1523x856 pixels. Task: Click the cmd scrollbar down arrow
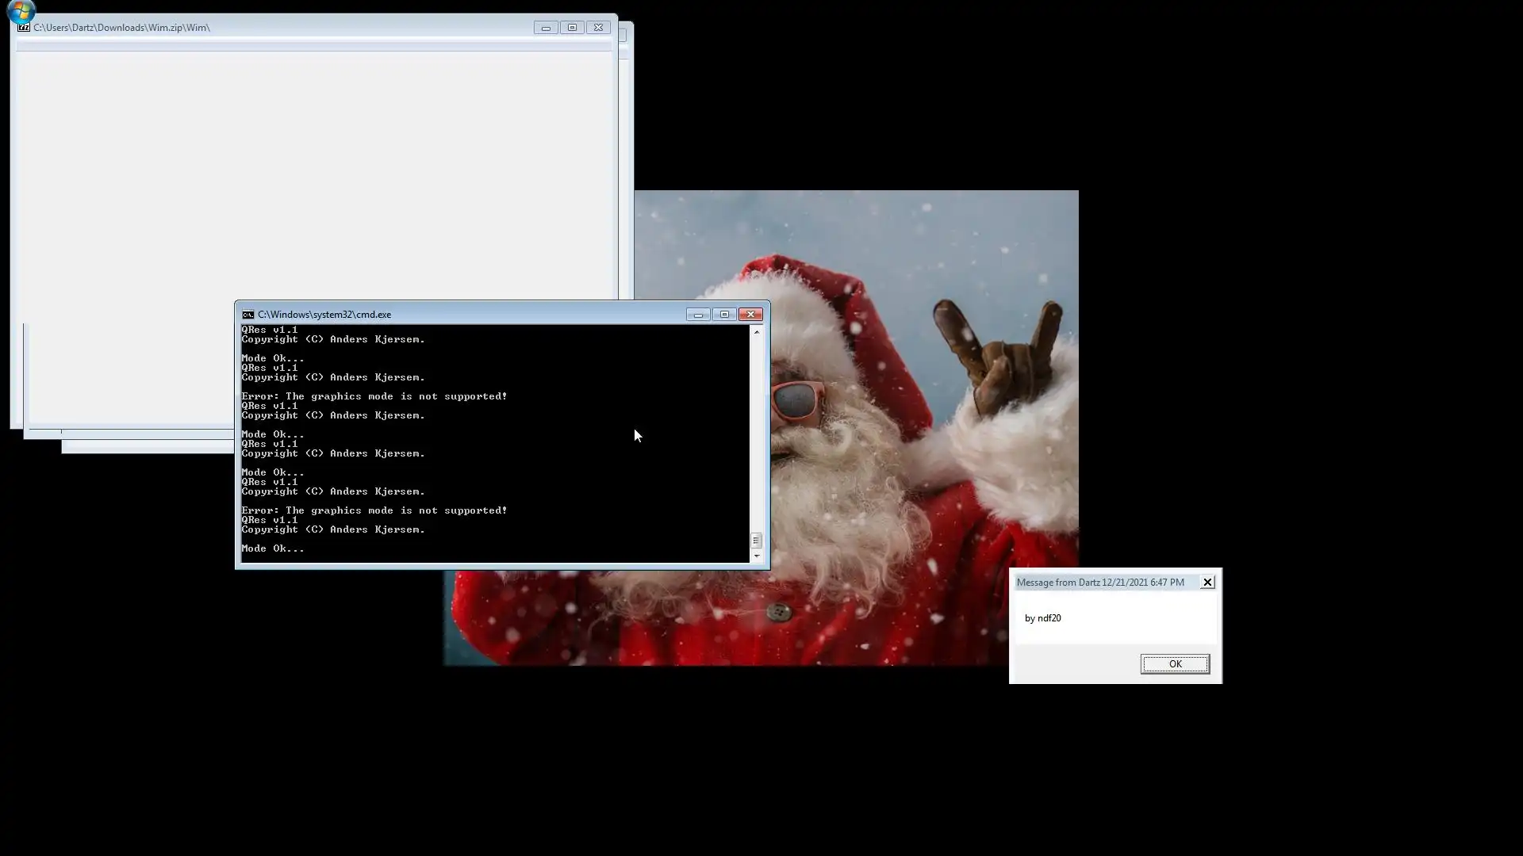click(757, 556)
